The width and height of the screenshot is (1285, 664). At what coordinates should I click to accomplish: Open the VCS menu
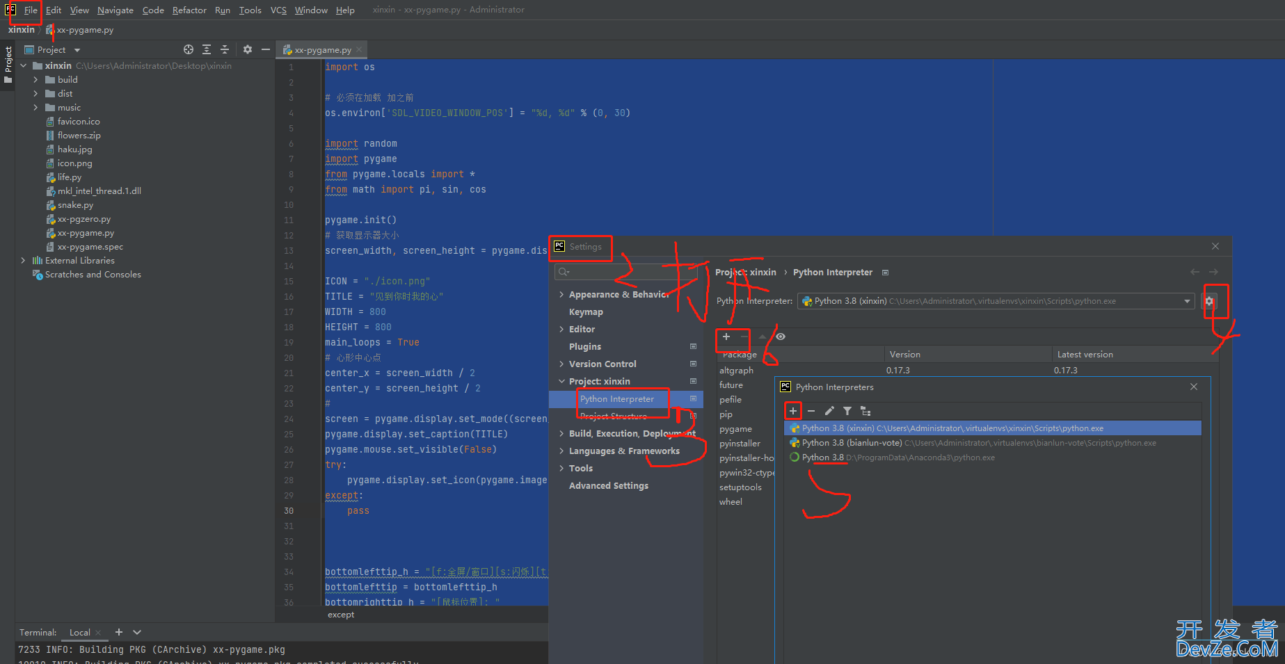click(278, 10)
